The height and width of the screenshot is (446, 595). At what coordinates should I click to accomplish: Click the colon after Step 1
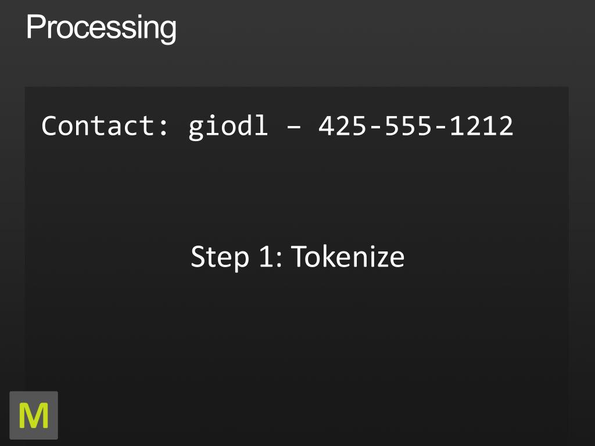coord(279,260)
